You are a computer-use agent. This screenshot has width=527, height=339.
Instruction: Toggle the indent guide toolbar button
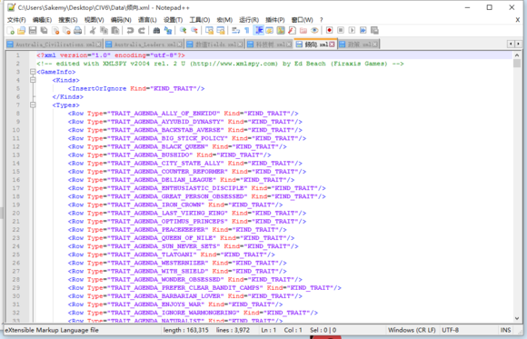pos(258,31)
